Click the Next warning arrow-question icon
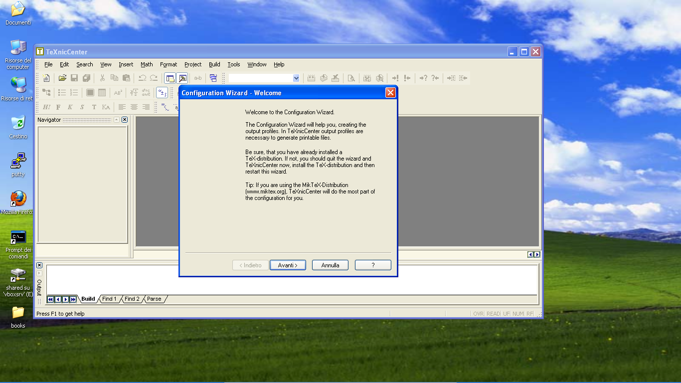 point(423,78)
